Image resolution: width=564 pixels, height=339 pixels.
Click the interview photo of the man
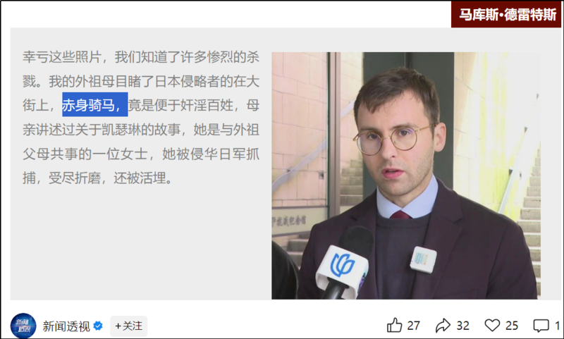[406, 175]
